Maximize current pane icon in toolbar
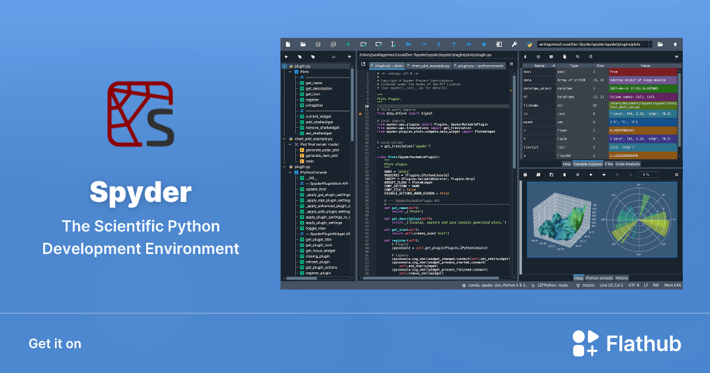710x373 pixels. tap(499, 44)
